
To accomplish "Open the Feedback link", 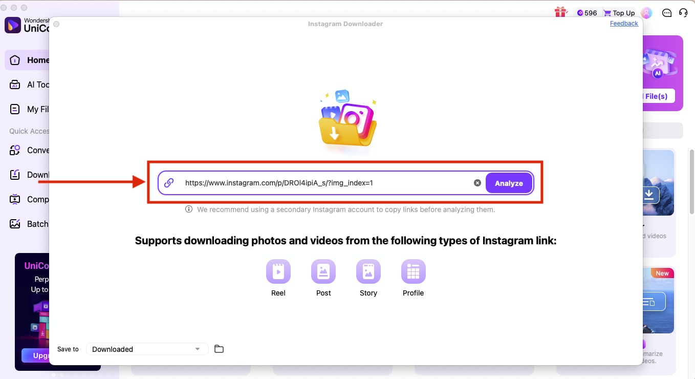I will 623,23.
